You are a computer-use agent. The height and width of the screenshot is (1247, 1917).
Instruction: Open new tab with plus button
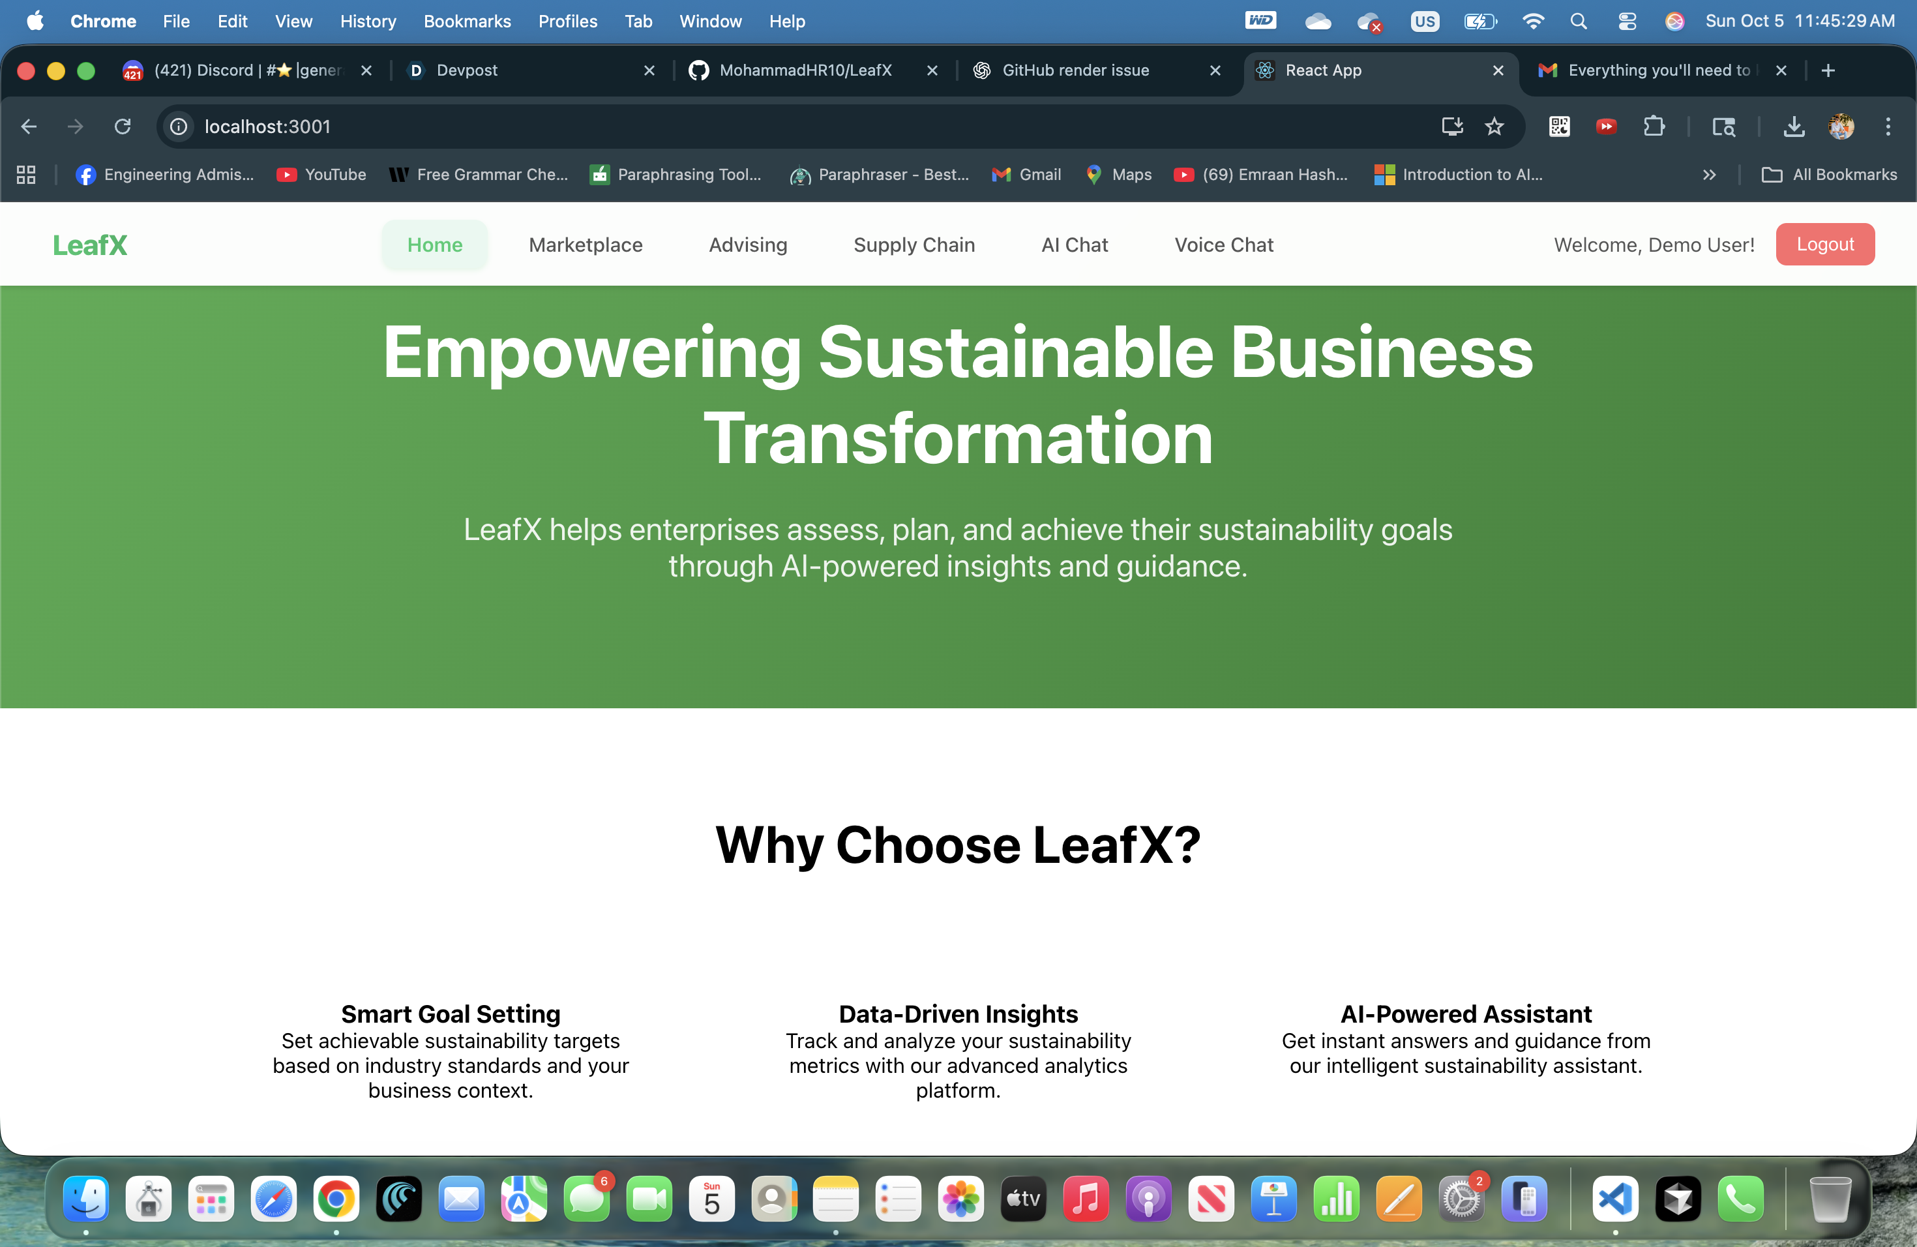[x=1828, y=70]
